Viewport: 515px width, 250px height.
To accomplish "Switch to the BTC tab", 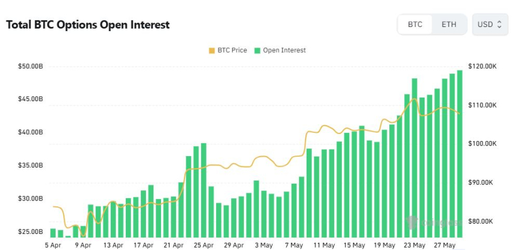I will 415,25.
